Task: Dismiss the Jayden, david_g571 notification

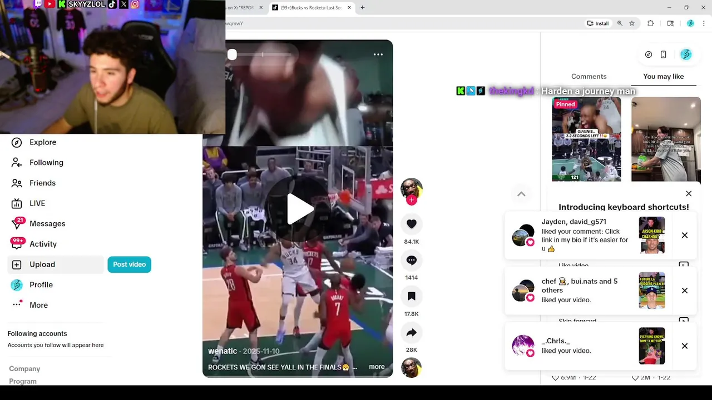Action: [685, 236]
